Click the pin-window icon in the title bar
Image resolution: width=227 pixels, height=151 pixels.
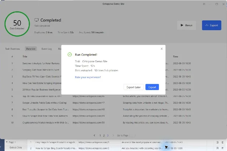pyautogui.click(x=204, y=4)
